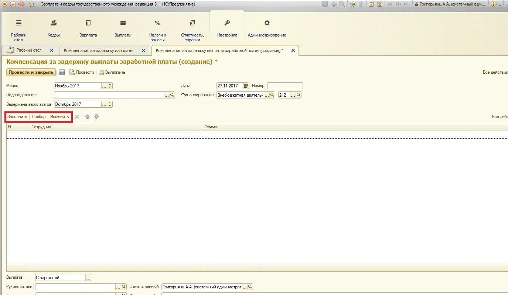Viewport: 508px width, 295px height.
Task: Click the Сотрудник column header
Action: (116, 126)
